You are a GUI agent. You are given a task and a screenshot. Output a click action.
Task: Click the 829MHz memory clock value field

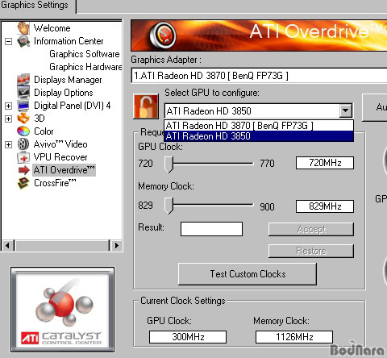[x=325, y=206]
